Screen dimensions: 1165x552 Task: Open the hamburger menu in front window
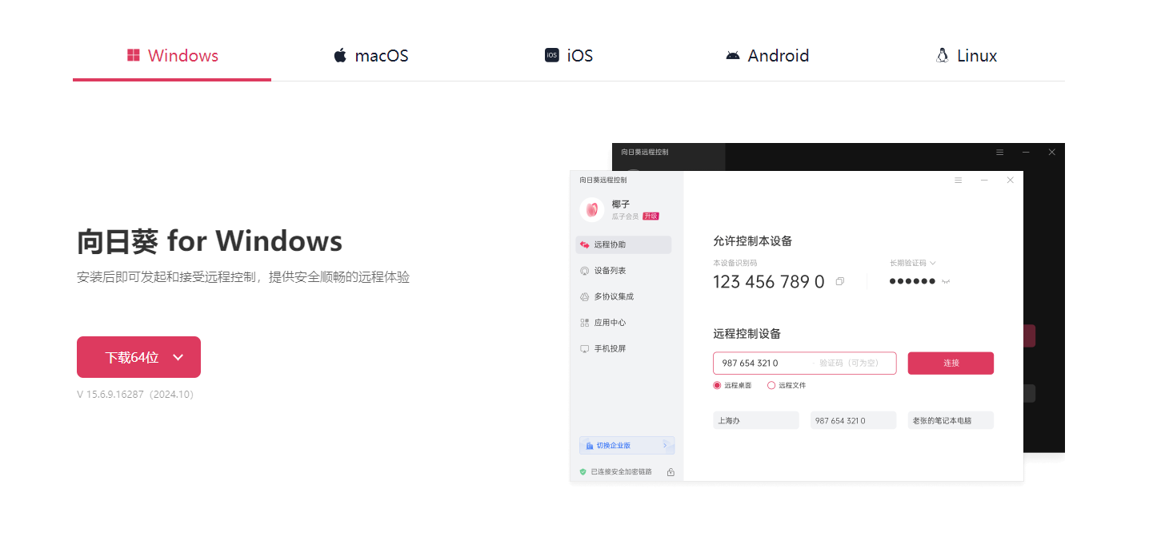(x=959, y=181)
